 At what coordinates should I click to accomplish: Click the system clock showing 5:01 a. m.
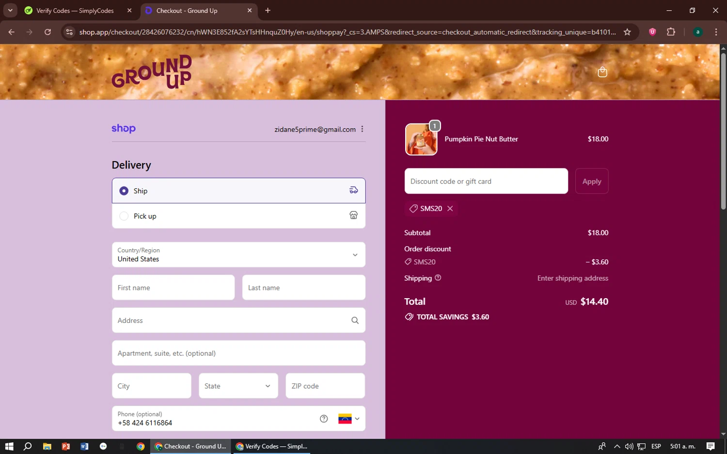pos(682,446)
